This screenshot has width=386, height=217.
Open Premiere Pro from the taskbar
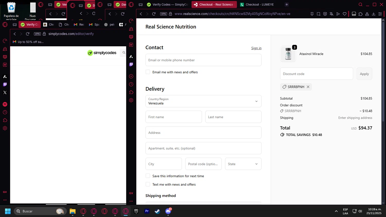pyautogui.click(x=147, y=211)
